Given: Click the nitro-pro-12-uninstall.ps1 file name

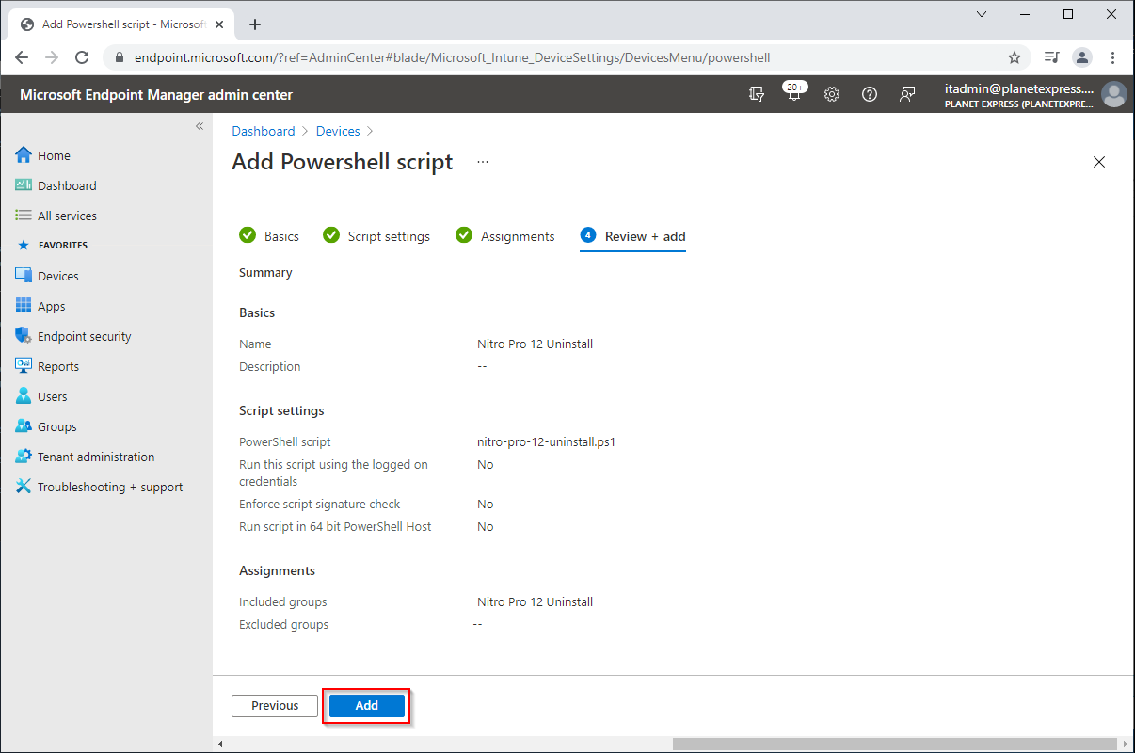Looking at the screenshot, I should (x=546, y=441).
